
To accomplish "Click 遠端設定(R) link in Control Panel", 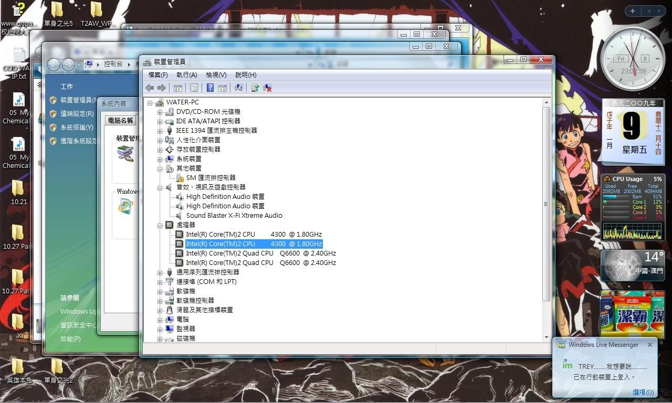I will coord(77,113).
